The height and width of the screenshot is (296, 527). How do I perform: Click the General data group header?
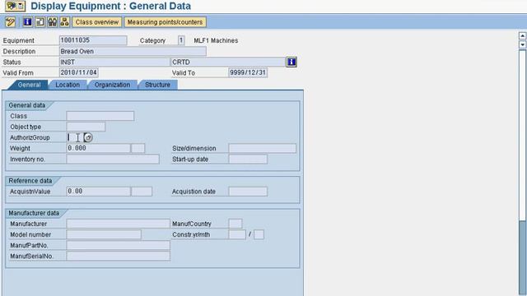tap(27, 105)
